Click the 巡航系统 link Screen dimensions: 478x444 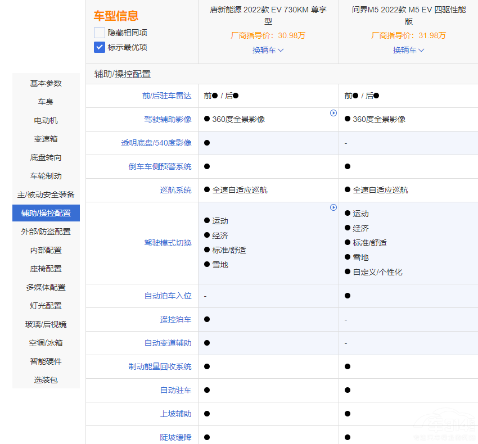click(175, 190)
